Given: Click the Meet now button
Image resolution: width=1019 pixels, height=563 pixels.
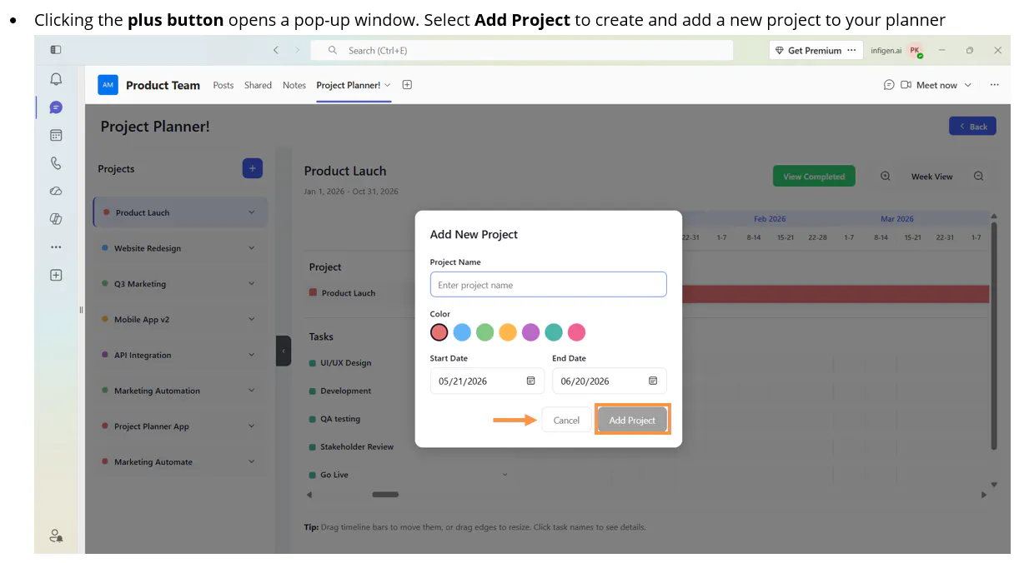Looking at the screenshot, I should (x=929, y=85).
